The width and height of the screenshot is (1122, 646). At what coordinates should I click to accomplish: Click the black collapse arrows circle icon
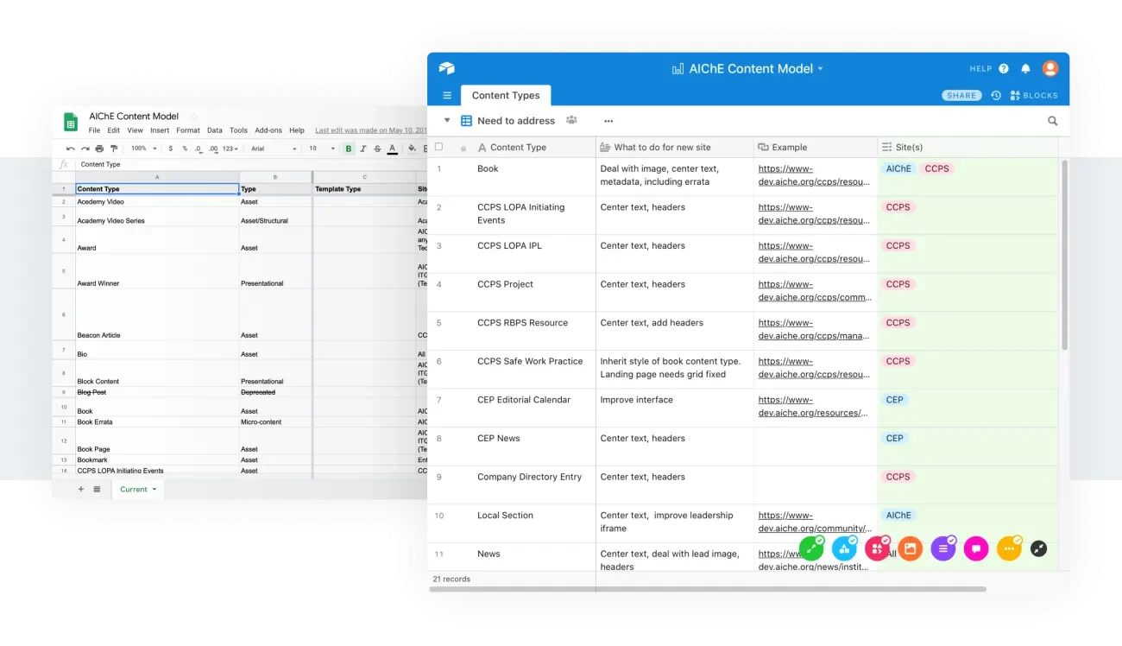coord(1039,548)
